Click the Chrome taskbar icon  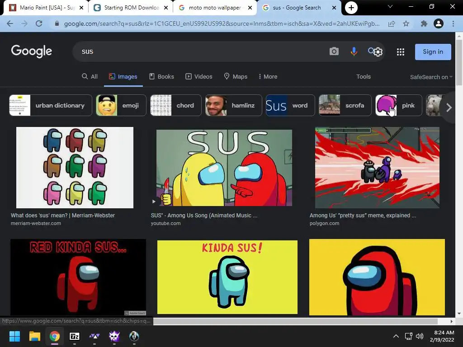[55, 336]
